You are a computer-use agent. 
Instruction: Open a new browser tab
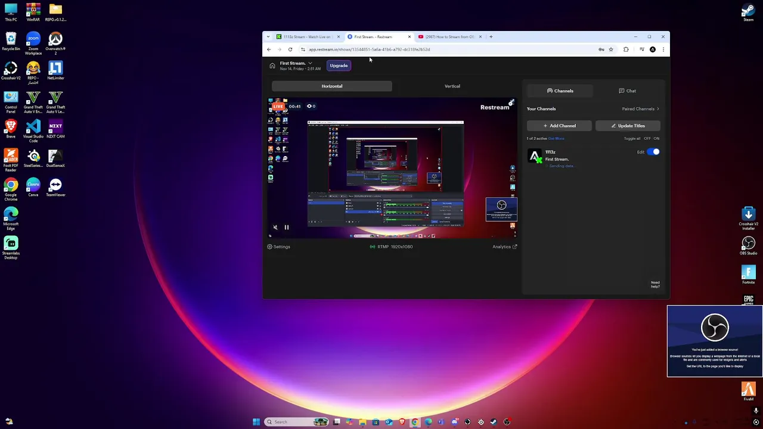pyautogui.click(x=491, y=37)
